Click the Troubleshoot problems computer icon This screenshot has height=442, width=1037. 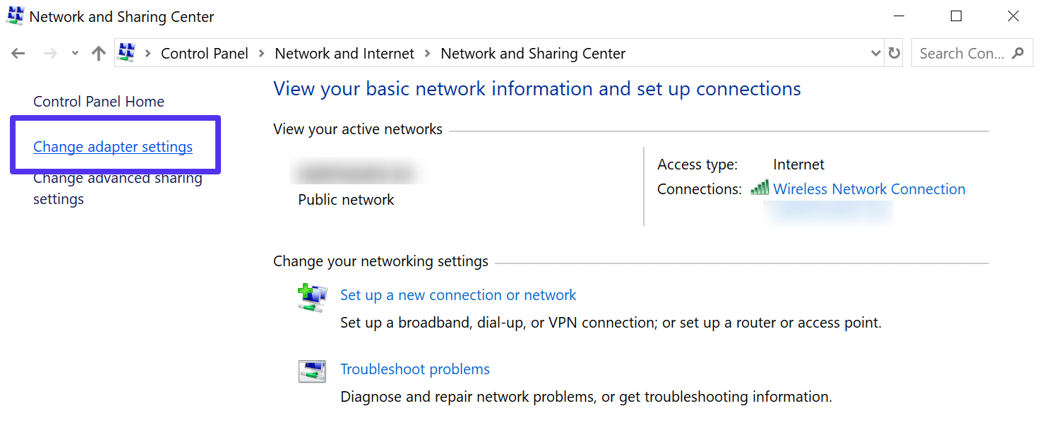pyautogui.click(x=311, y=370)
